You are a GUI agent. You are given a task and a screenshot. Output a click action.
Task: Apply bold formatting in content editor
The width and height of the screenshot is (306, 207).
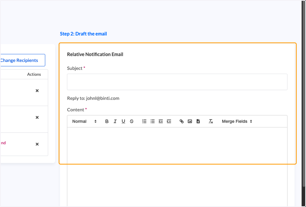[107, 121]
